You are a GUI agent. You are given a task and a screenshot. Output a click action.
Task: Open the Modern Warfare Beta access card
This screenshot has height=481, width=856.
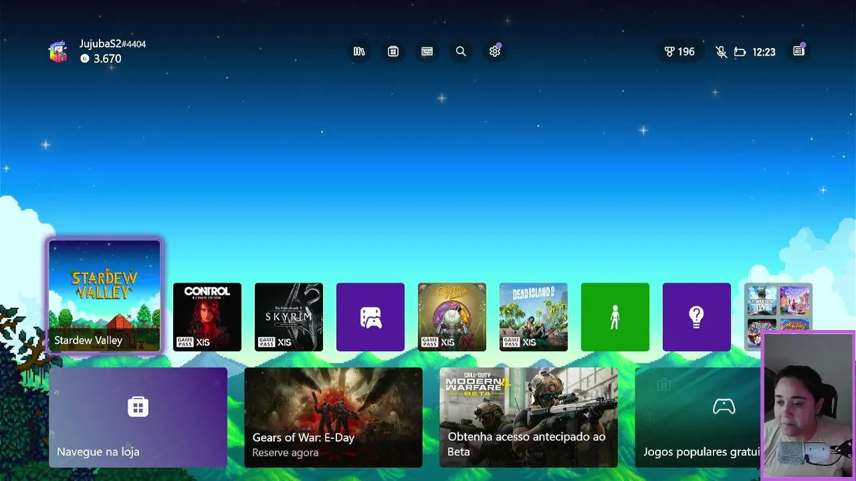pos(529,418)
